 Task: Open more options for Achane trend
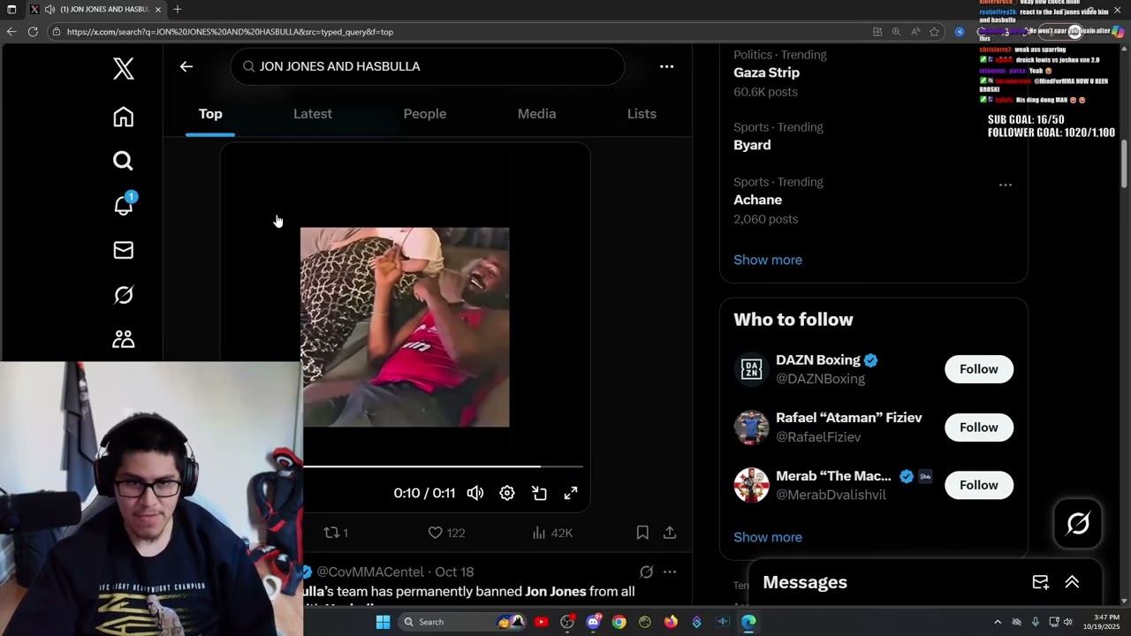pyautogui.click(x=1005, y=185)
